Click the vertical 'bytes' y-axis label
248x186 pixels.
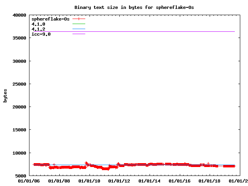[x=5, y=95]
